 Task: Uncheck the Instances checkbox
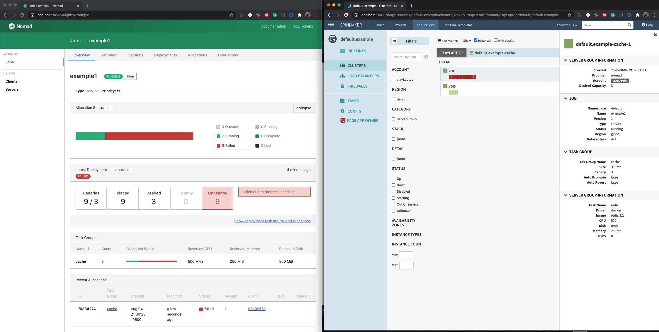pyautogui.click(x=476, y=40)
